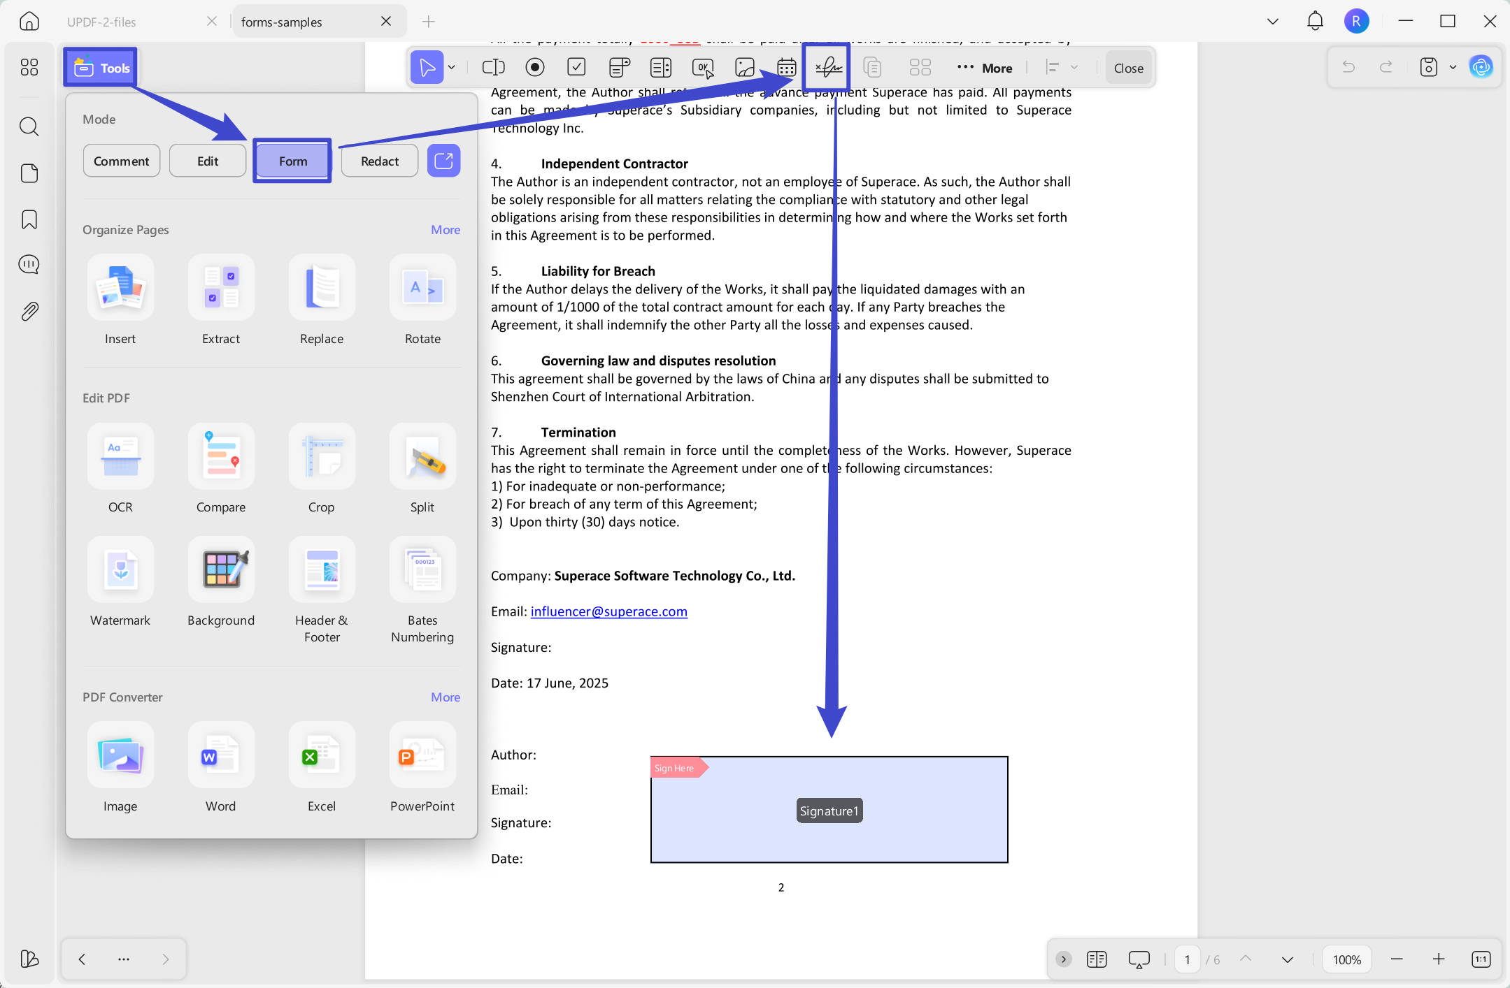The width and height of the screenshot is (1510, 988).
Task: Launch the Split tool
Action: tap(422, 469)
